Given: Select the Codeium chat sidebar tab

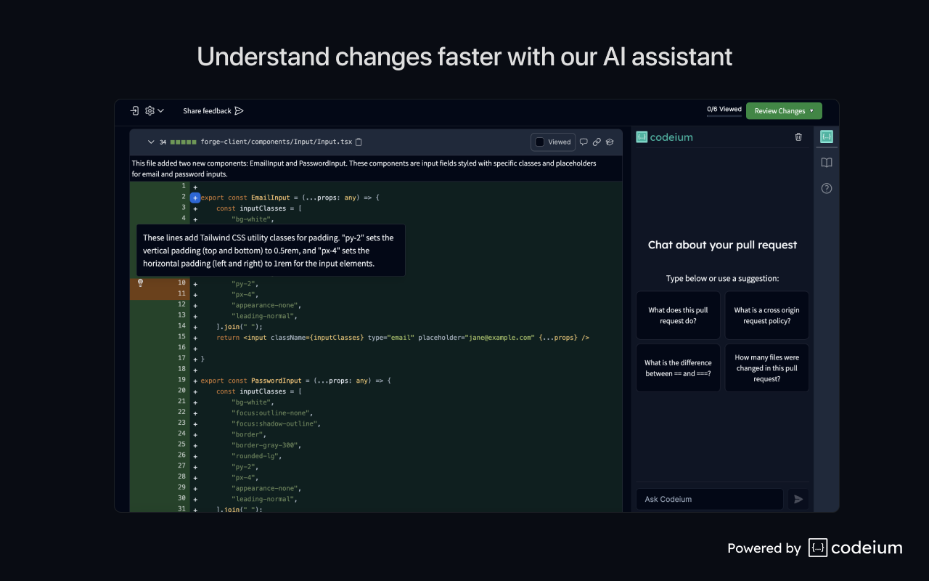Looking at the screenshot, I should click(826, 137).
